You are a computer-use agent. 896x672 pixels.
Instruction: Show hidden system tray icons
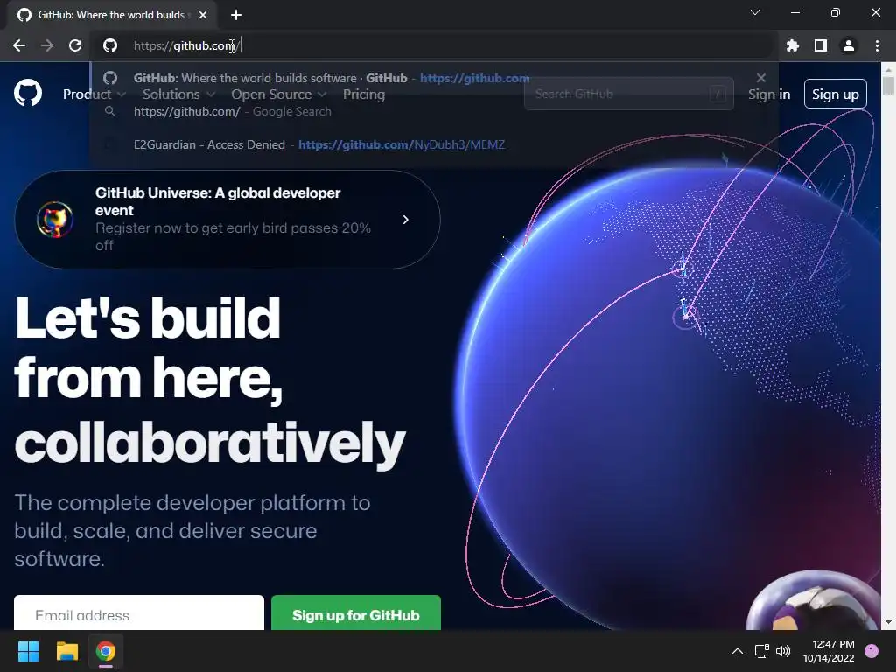click(737, 651)
